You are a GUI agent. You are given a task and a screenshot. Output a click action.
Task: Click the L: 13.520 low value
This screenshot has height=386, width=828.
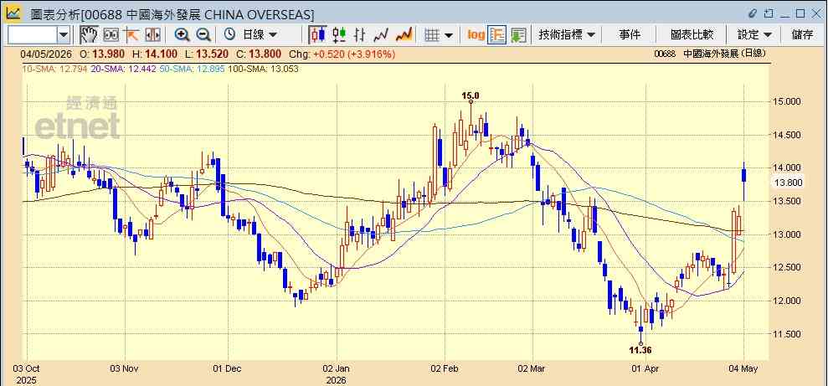[208, 54]
